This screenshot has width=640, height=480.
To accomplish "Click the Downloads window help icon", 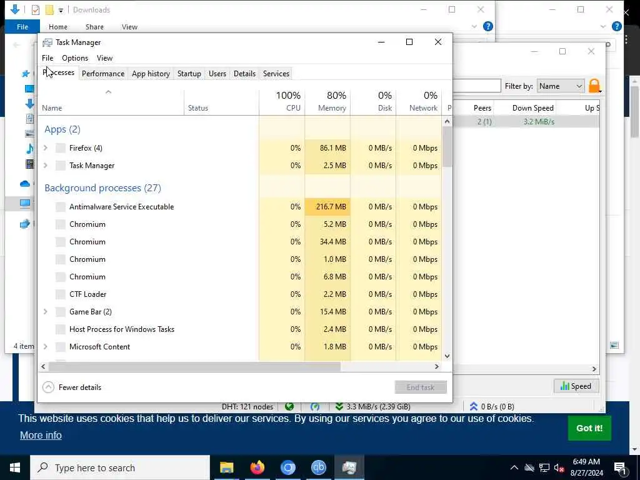I will point(487,26).
